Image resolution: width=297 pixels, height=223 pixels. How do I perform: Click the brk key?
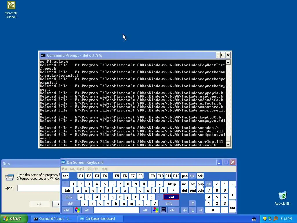click(200, 176)
